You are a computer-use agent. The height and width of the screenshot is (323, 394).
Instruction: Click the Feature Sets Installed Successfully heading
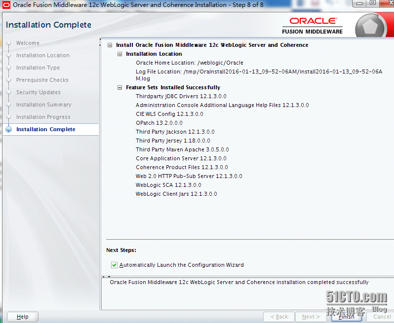(x=173, y=88)
